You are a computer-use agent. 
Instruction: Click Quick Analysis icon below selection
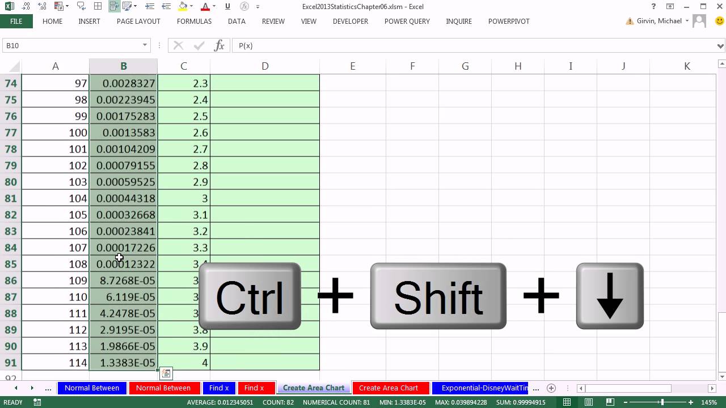click(x=166, y=373)
